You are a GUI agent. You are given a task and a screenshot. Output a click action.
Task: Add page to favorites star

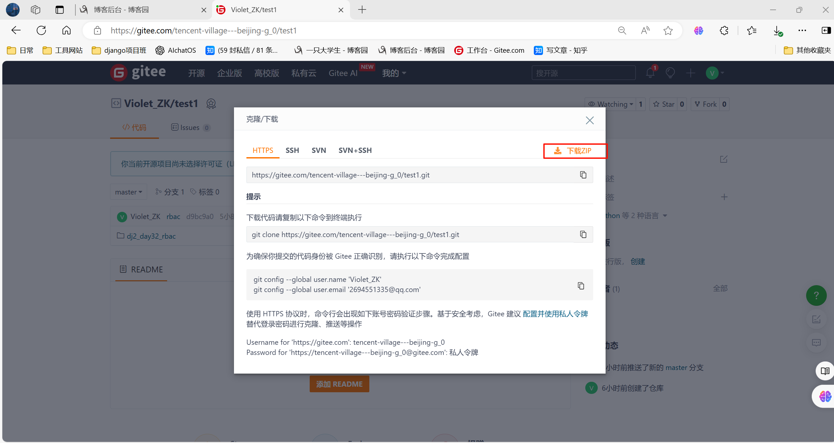click(668, 30)
